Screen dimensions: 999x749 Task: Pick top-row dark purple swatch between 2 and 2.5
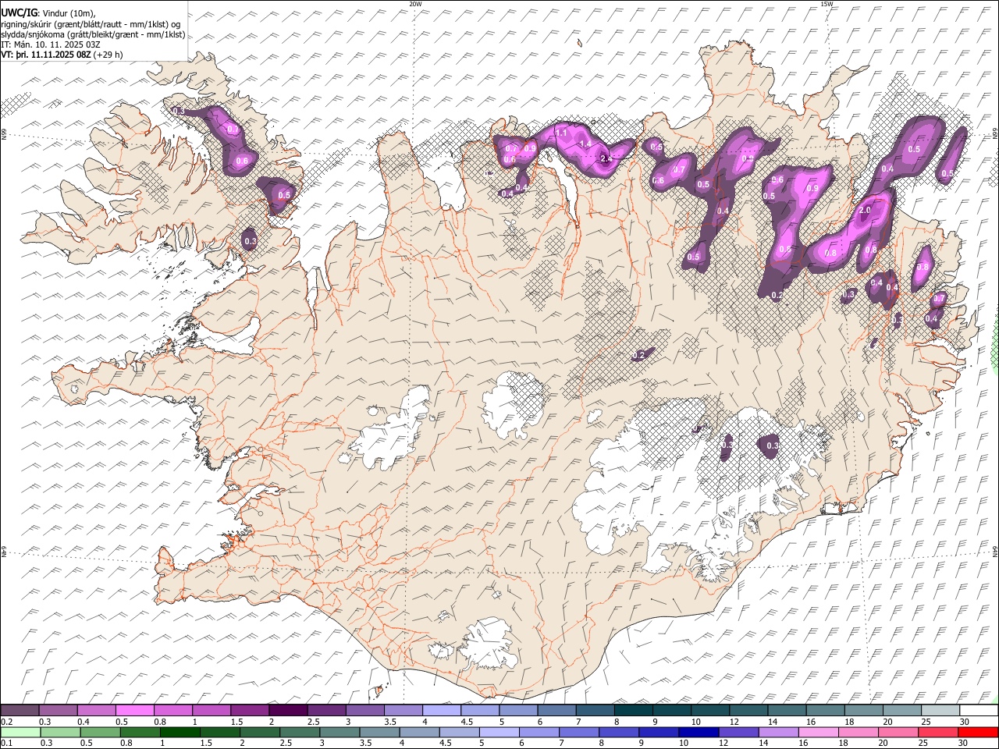click(287, 710)
